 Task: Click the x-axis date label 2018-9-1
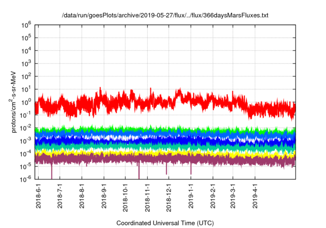(x=104, y=196)
